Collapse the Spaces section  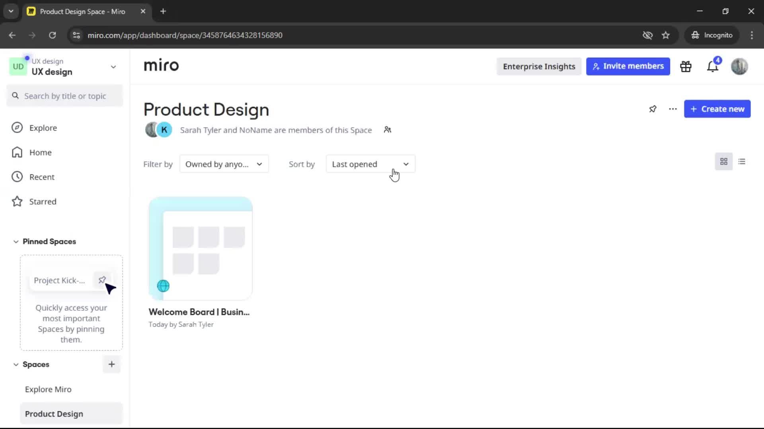point(16,364)
